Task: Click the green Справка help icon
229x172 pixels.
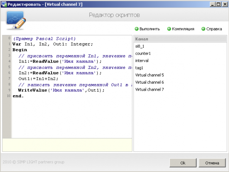Action: click(203, 29)
